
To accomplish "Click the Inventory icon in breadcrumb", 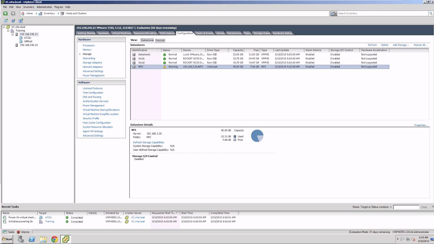I will (x=40, y=14).
